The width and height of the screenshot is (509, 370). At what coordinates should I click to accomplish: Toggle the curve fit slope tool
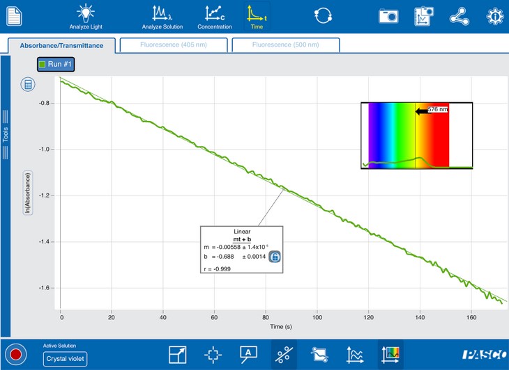pos(284,355)
